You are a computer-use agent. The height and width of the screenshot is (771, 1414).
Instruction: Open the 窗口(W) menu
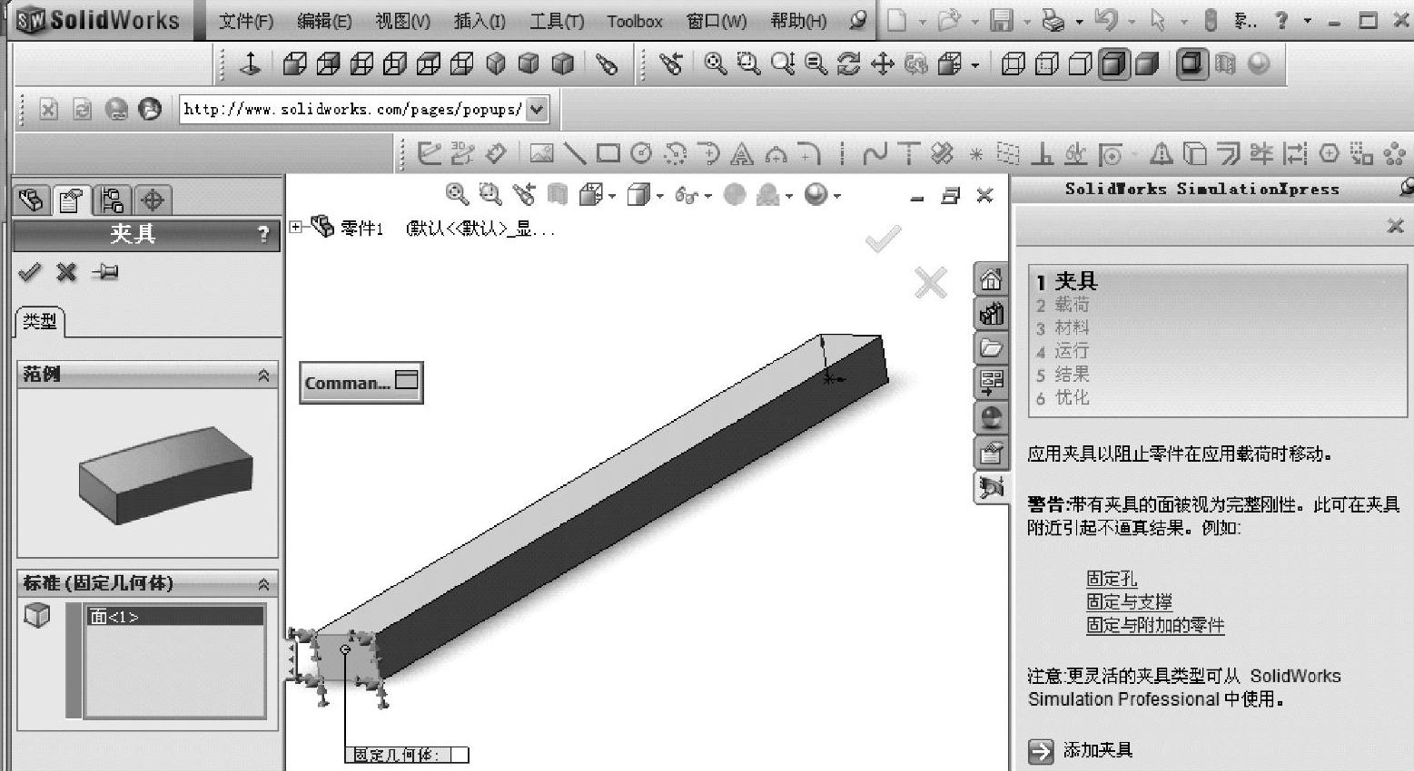click(x=717, y=21)
